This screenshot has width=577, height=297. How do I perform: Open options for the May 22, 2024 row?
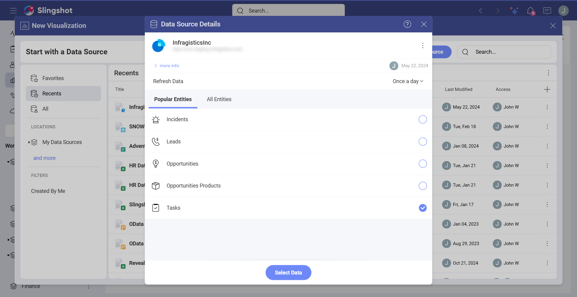click(547, 107)
